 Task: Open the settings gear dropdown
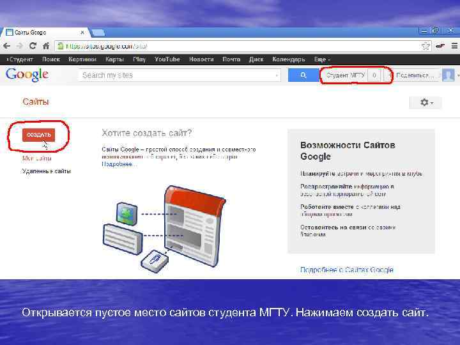[x=425, y=103]
